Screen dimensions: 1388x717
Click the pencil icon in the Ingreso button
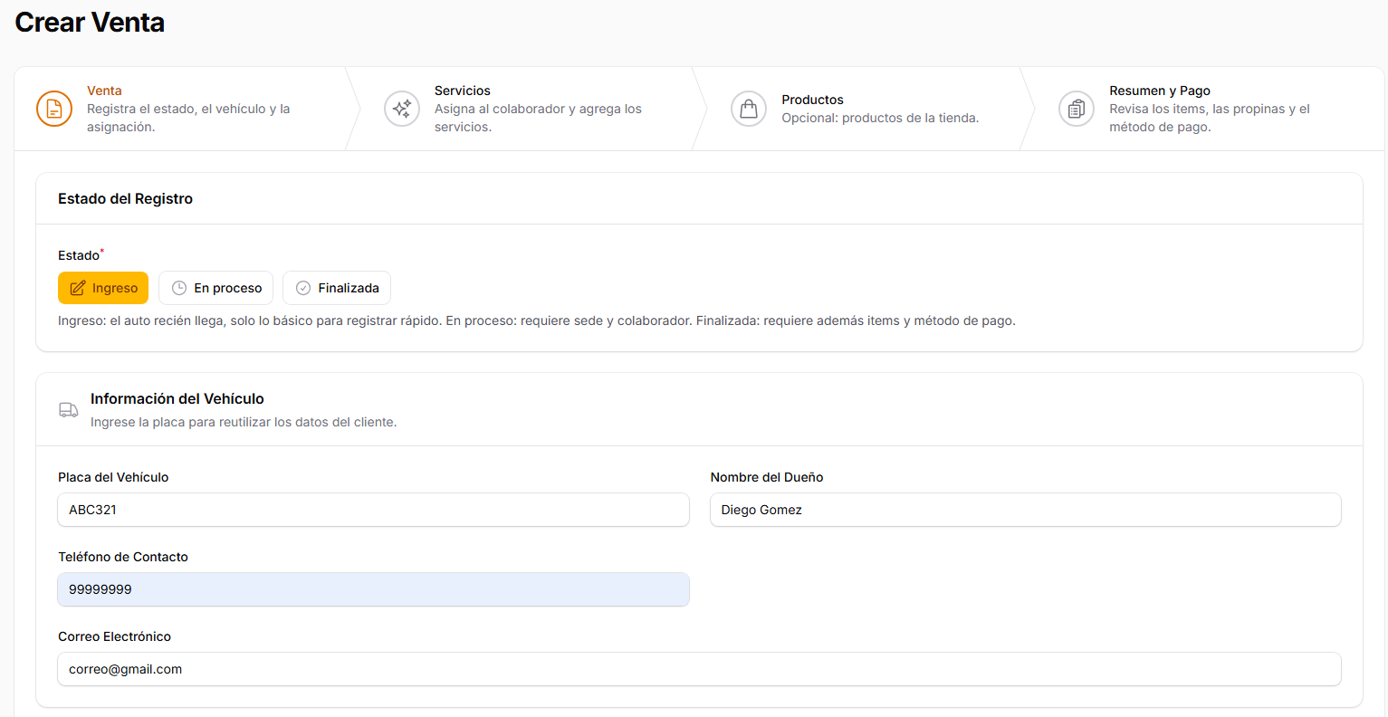point(78,288)
